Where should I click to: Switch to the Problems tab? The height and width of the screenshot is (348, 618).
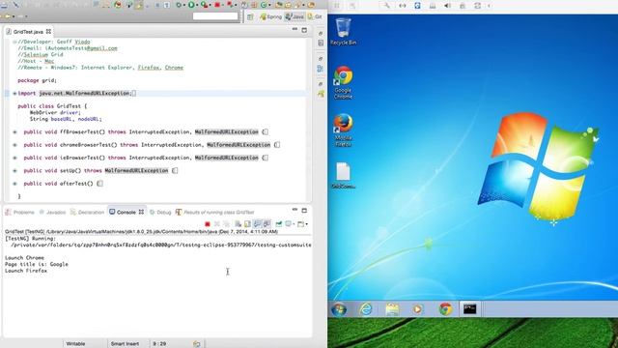[19, 213]
